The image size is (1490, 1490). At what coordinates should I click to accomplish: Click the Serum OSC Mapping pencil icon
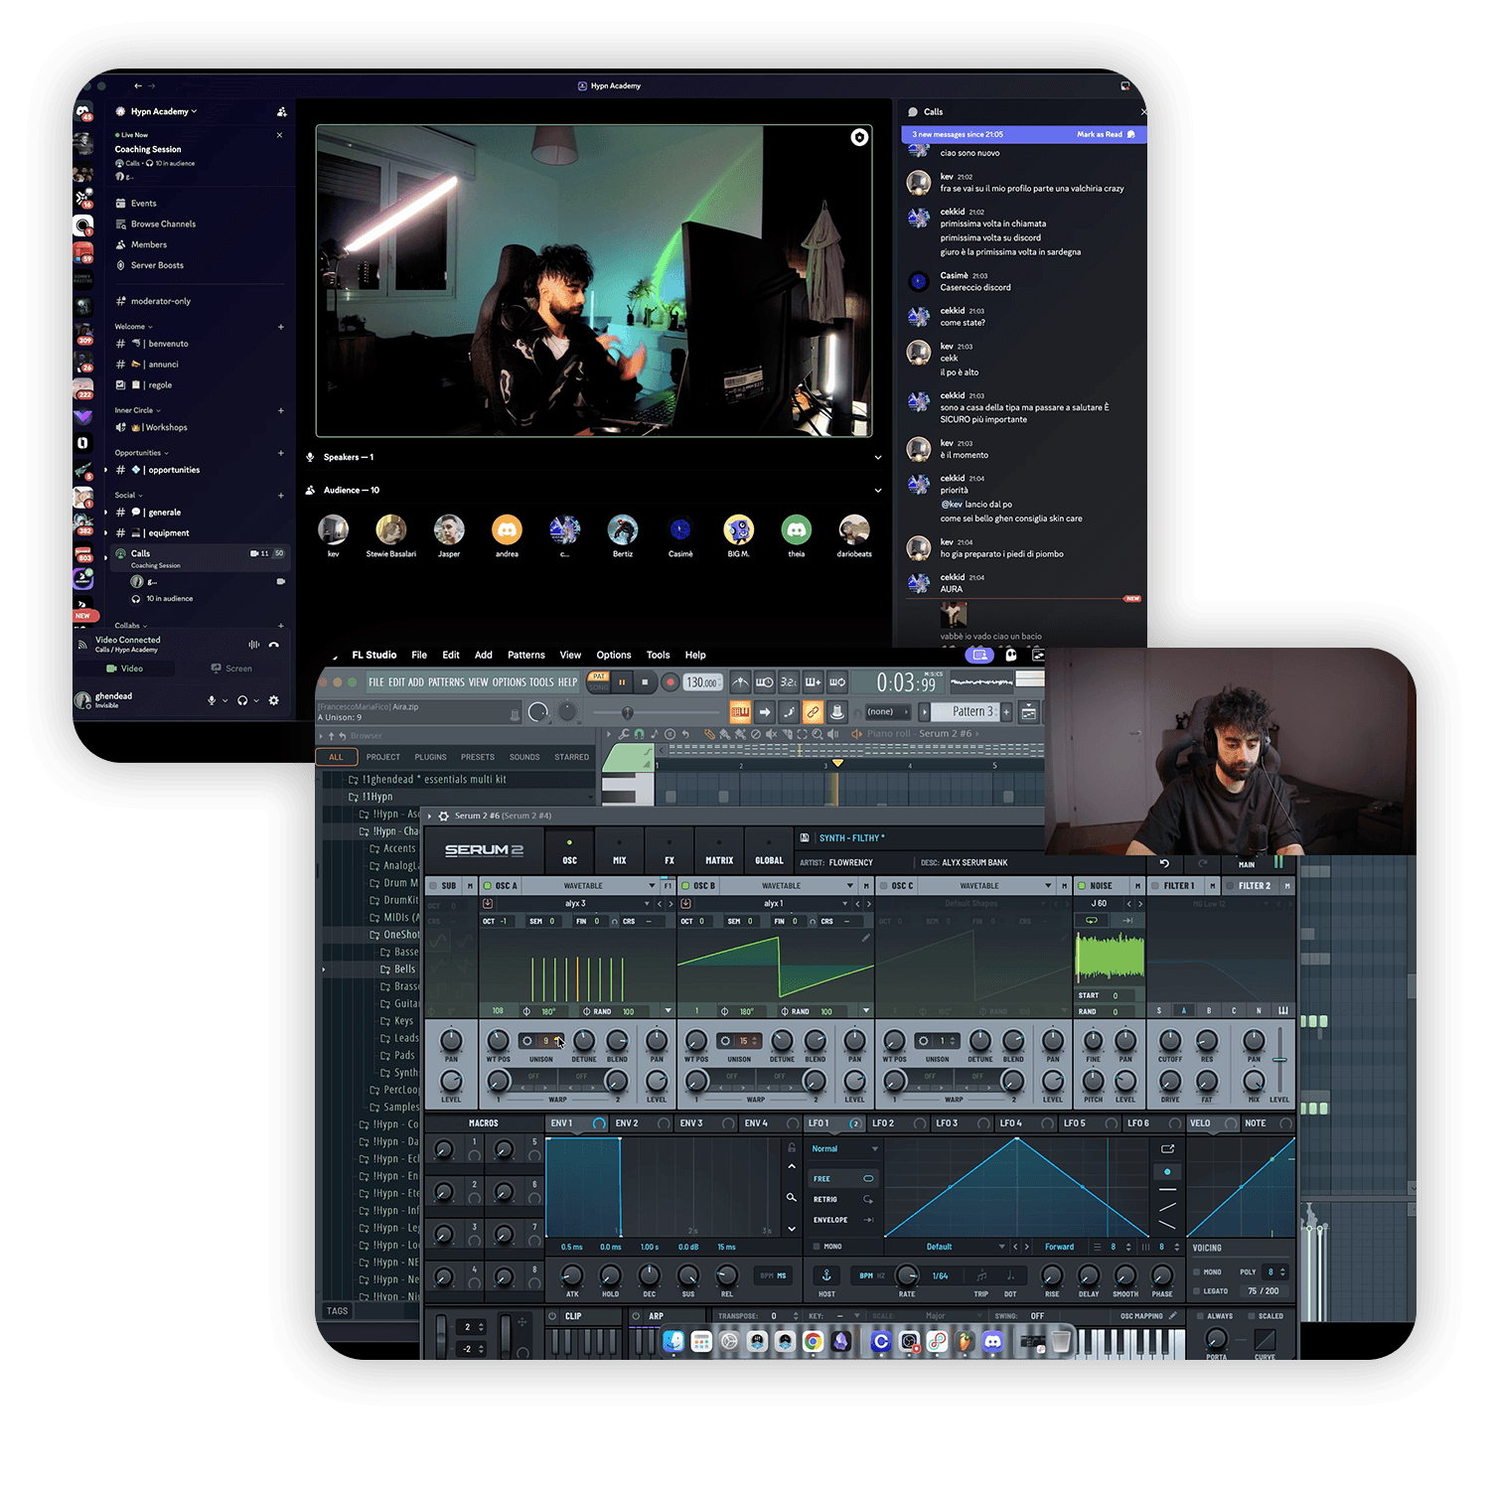1172,1315
